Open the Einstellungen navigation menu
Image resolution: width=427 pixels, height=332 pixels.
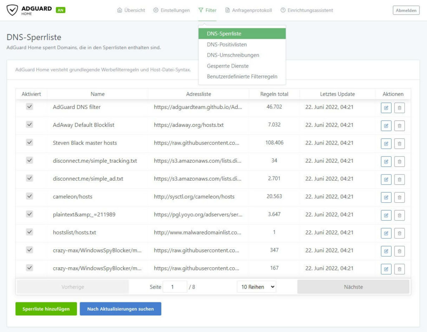[x=171, y=10]
